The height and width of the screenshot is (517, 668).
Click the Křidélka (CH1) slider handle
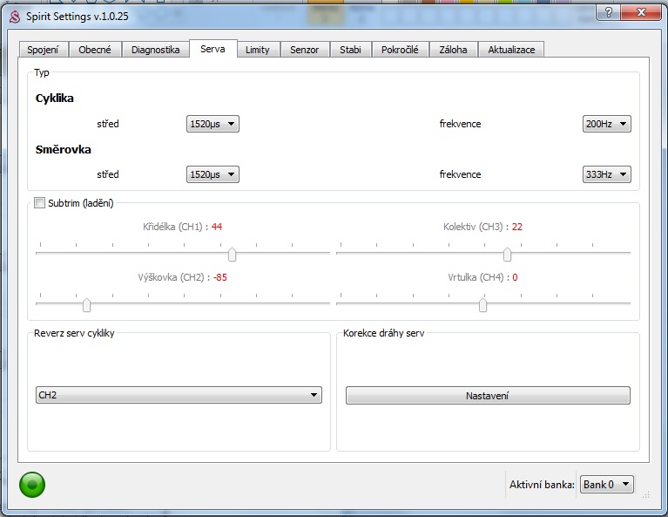click(232, 254)
